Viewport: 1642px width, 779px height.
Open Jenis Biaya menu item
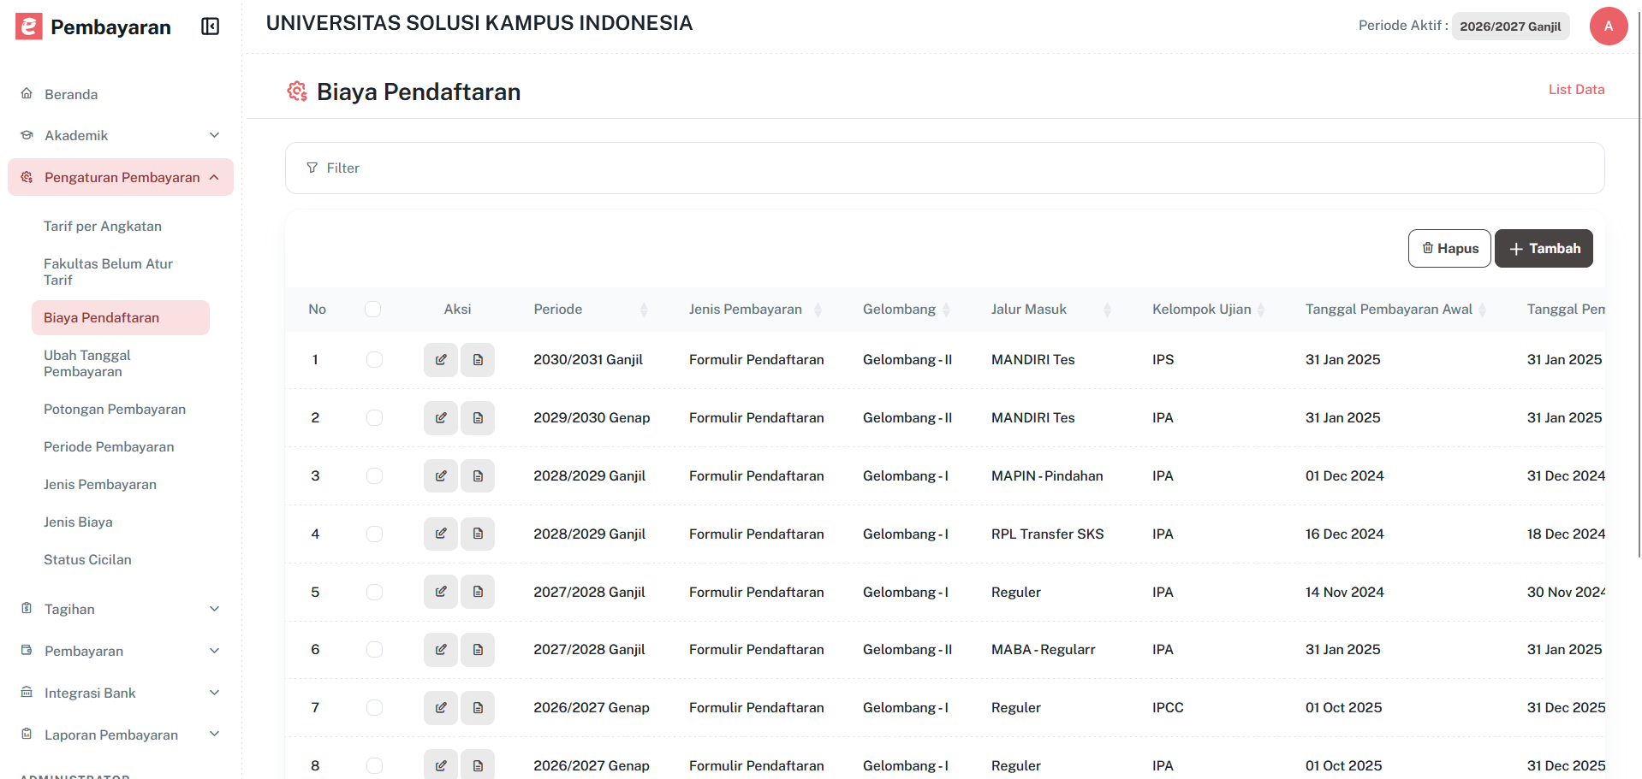point(78,522)
